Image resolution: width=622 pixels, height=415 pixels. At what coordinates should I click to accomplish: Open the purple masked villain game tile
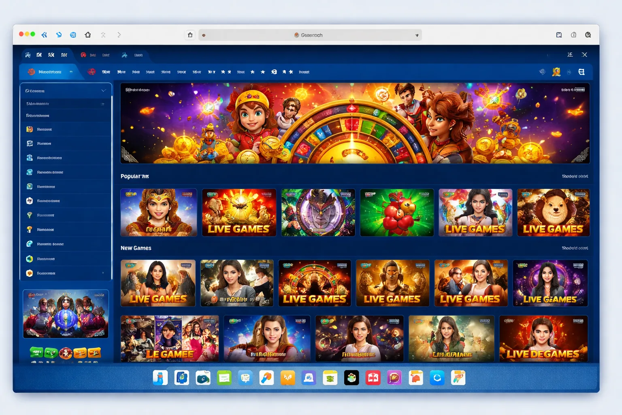click(318, 212)
